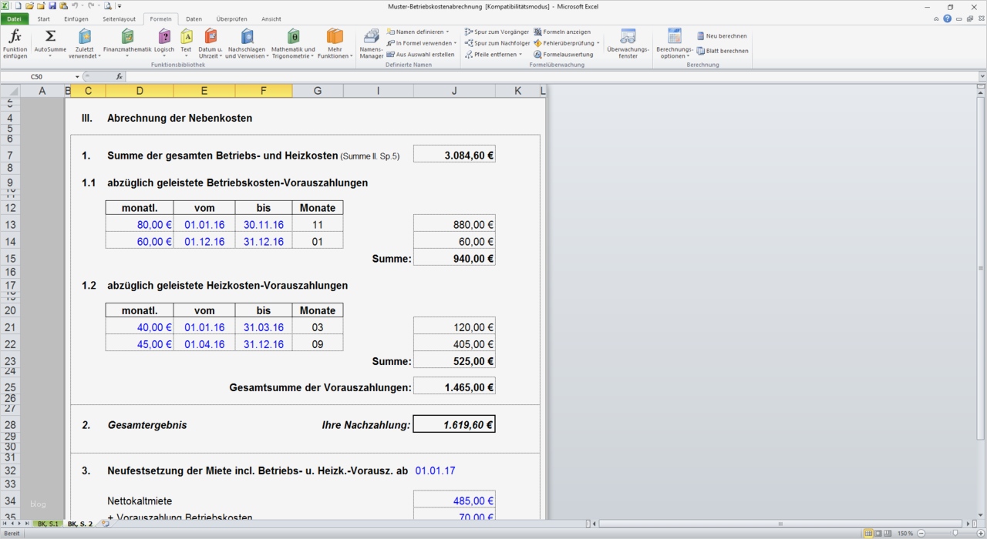987x539 pixels.
Task: Open the Berechnungsoptionen dropdown
Action: point(673,44)
